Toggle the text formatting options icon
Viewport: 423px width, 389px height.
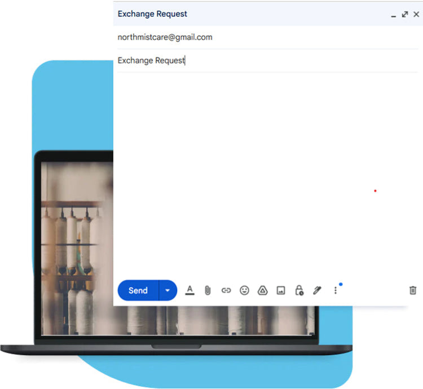tap(190, 290)
